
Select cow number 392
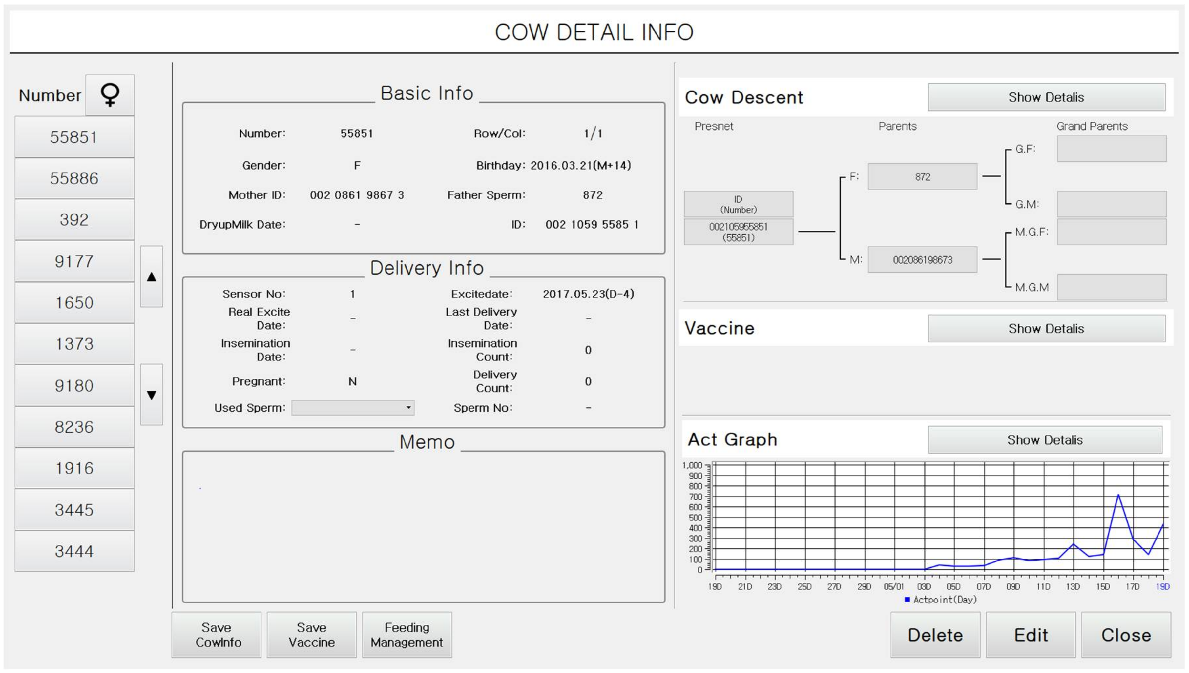click(x=74, y=219)
